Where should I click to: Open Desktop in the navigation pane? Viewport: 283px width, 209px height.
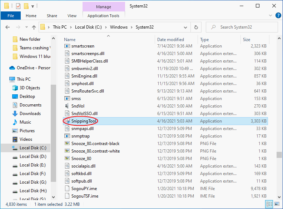coord(27,96)
